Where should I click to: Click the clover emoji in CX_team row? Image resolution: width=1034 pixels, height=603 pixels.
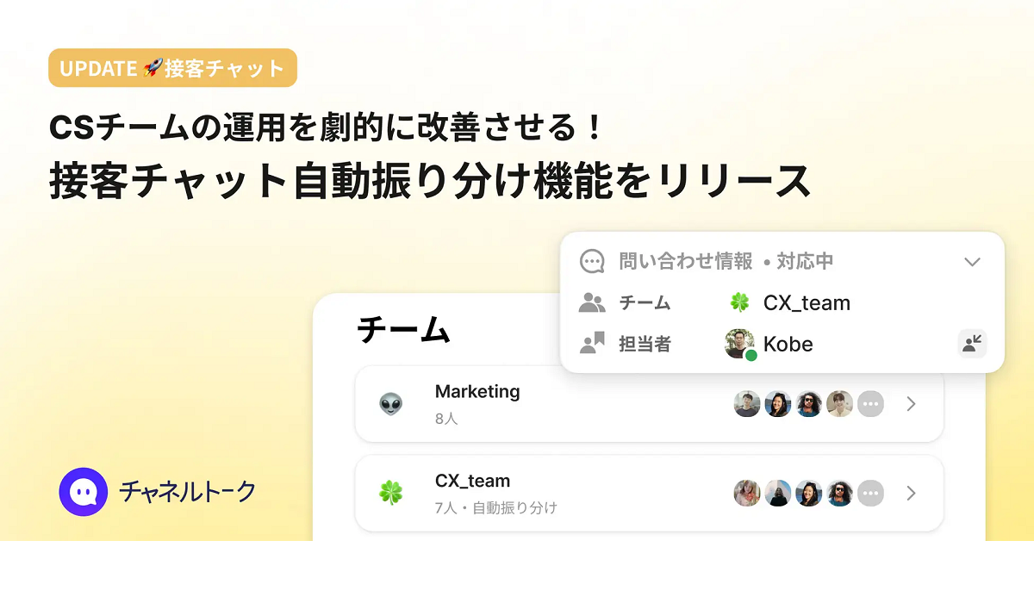click(390, 493)
